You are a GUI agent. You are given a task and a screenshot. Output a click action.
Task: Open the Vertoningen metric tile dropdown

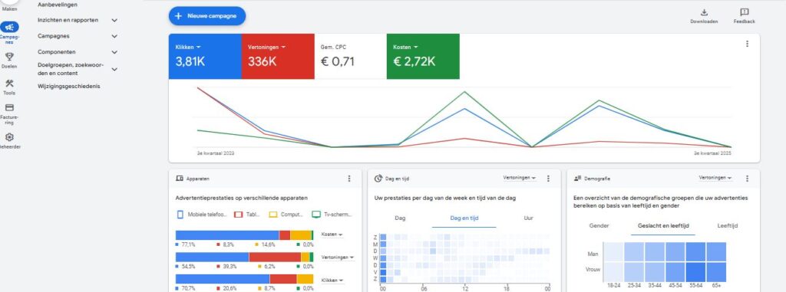pyautogui.click(x=266, y=47)
